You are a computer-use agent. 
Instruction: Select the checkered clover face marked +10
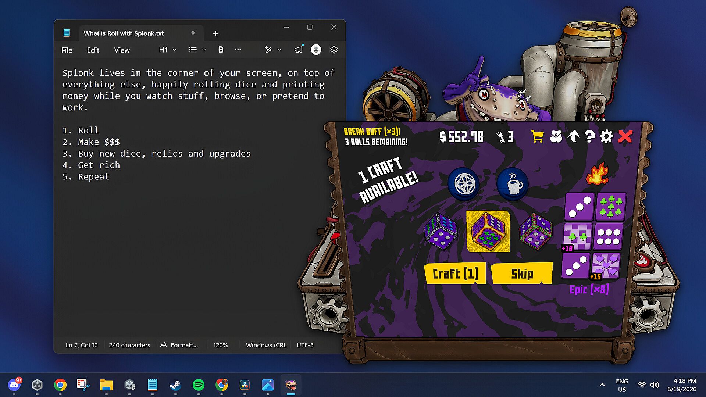point(578,237)
